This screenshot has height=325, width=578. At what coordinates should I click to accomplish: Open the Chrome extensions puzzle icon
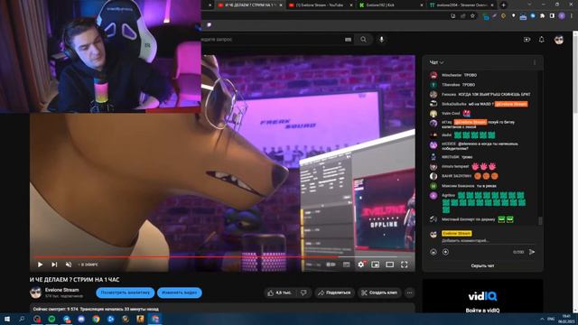(x=542, y=16)
